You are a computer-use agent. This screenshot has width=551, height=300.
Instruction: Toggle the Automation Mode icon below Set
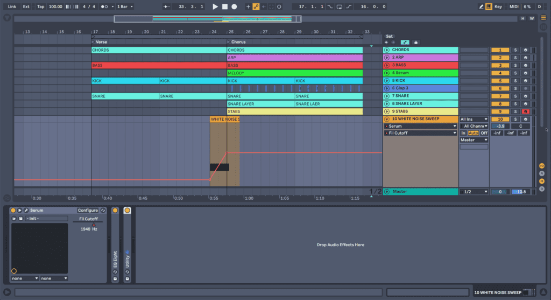pyautogui.click(x=405, y=42)
